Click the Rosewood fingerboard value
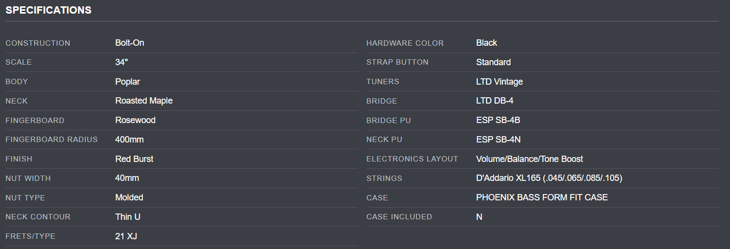This screenshot has height=249, width=730. coord(135,120)
